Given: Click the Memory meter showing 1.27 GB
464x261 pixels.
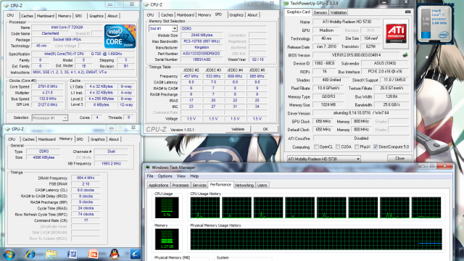Looking at the screenshot, I should [167, 239].
